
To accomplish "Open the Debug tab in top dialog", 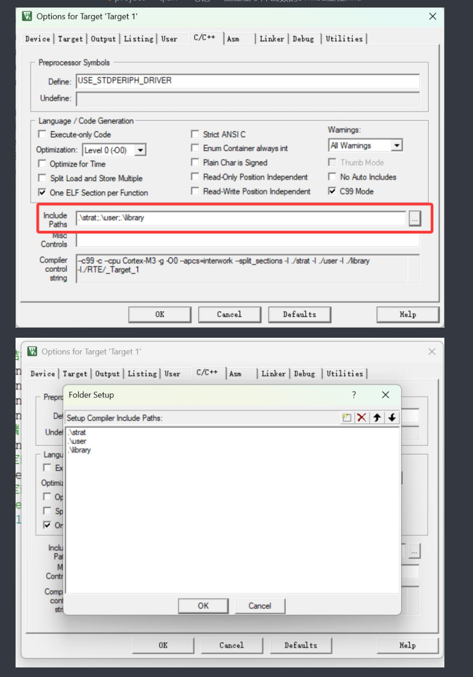I will (303, 39).
